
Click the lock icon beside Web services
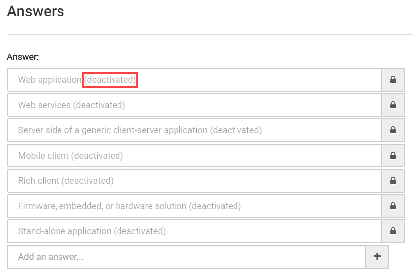(x=393, y=105)
